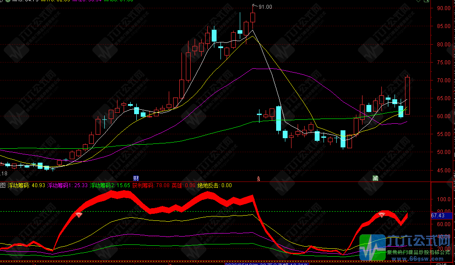Click the green 减 marker on timeline
455x265 pixels.
point(375,178)
